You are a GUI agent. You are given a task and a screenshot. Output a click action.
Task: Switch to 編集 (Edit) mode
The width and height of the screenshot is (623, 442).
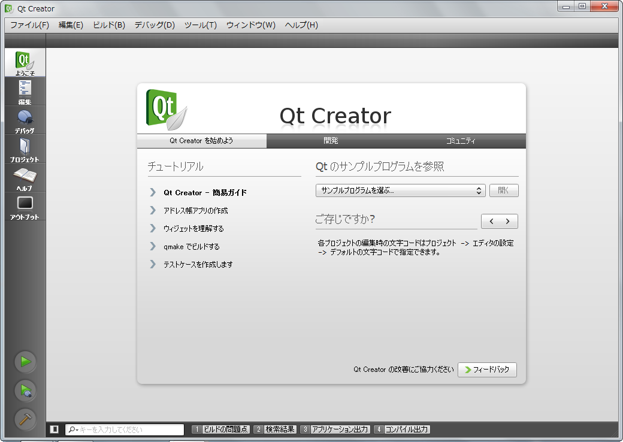[x=25, y=92]
